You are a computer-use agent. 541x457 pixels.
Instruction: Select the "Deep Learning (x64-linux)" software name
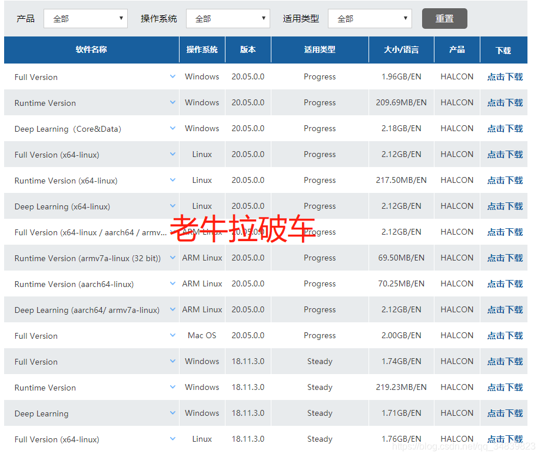[x=62, y=206]
